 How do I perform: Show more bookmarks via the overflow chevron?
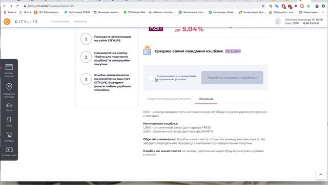point(323,12)
